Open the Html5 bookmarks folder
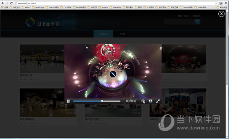This screenshot has width=229, height=139. click(x=26, y=7)
